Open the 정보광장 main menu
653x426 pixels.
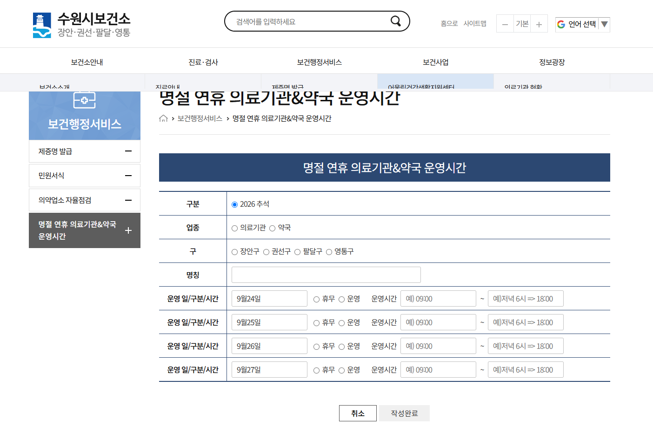(x=552, y=62)
